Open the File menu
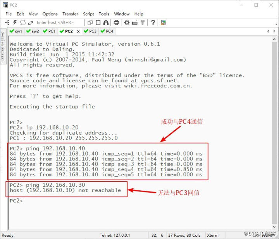Screen dimensions: 279x239 point(9,14)
